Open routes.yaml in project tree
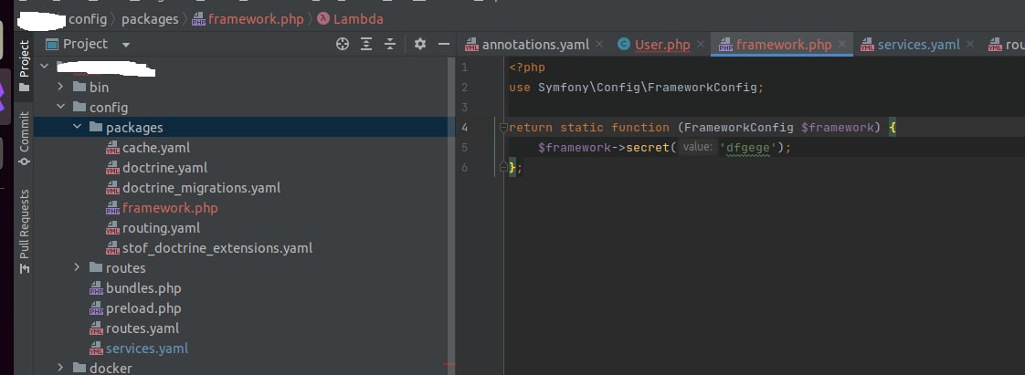 tap(143, 328)
